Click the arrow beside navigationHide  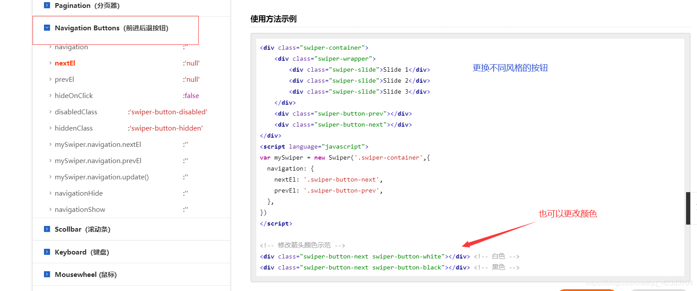[50, 193]
